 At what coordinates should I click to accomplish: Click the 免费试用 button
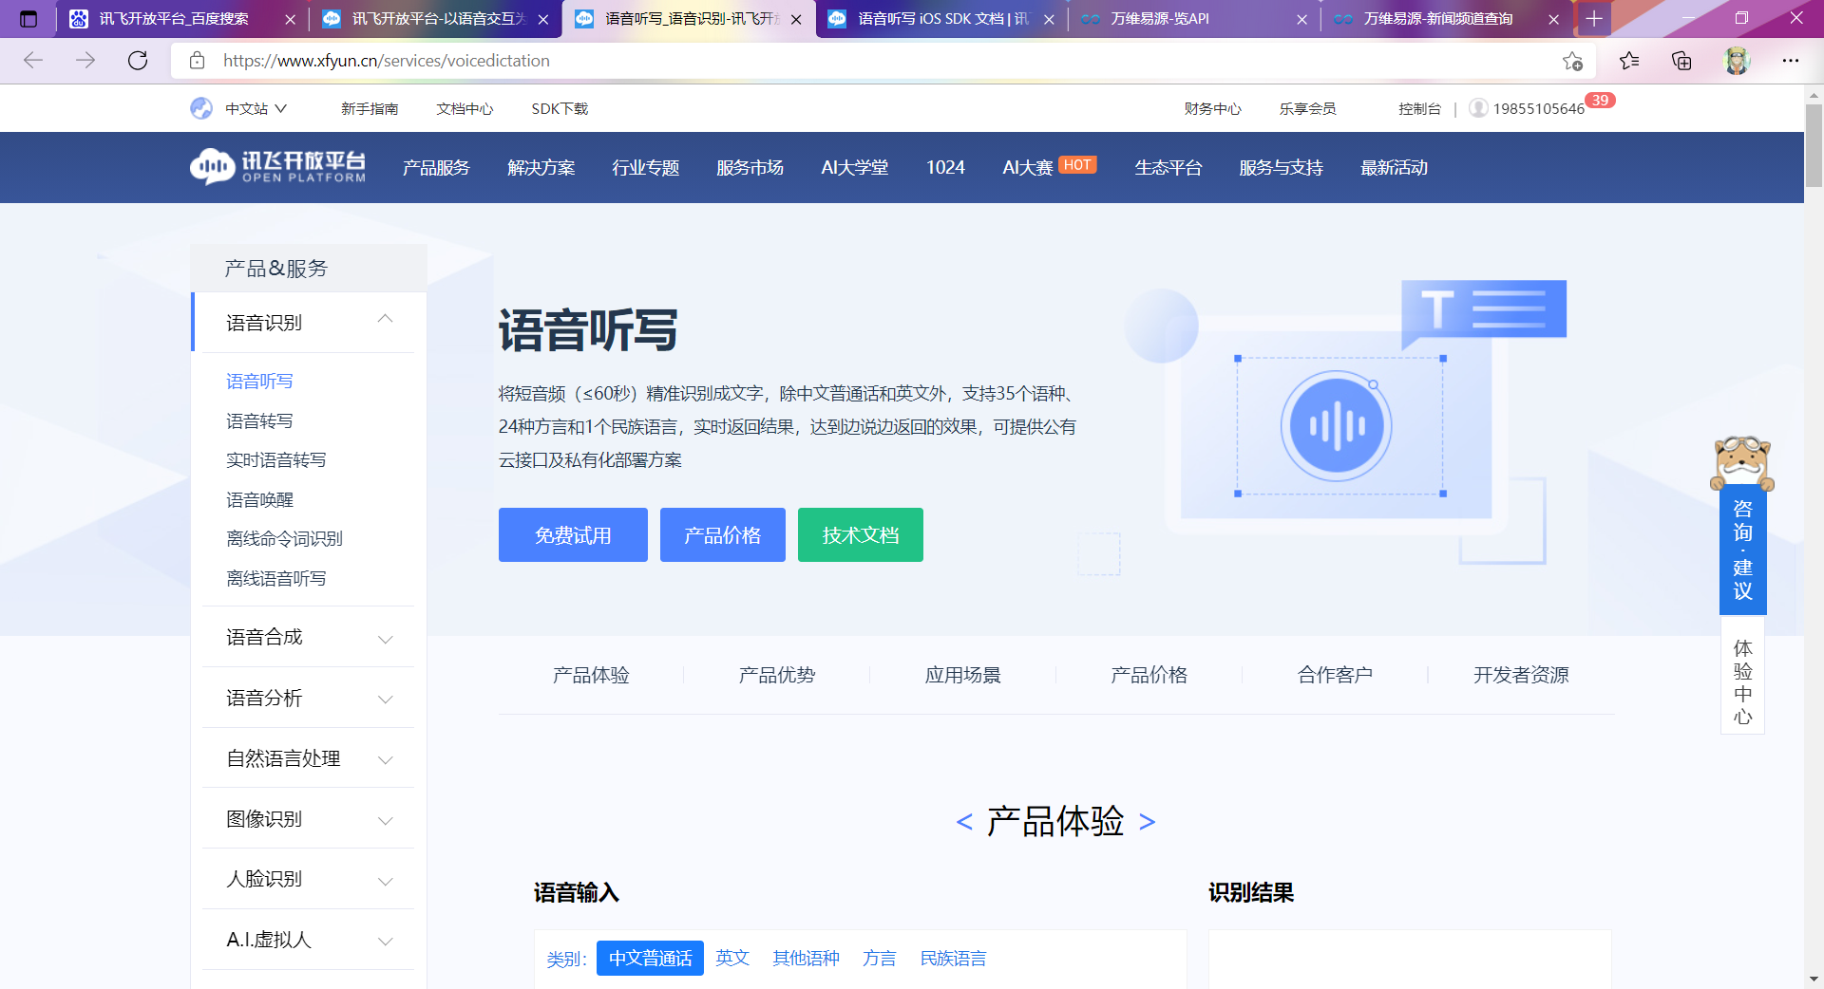573,534
